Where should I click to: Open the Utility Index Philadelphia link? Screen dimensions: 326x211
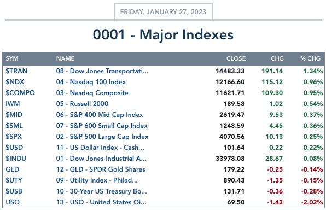[x=97, y=180]
